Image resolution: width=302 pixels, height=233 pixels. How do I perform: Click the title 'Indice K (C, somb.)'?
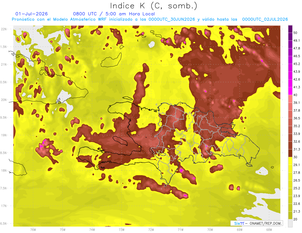click(x=154, y=6)
